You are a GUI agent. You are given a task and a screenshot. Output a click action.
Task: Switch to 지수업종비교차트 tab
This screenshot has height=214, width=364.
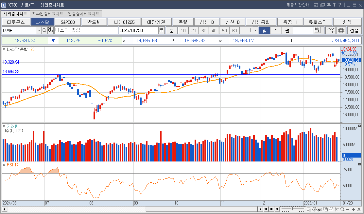[x=48, y=14]
